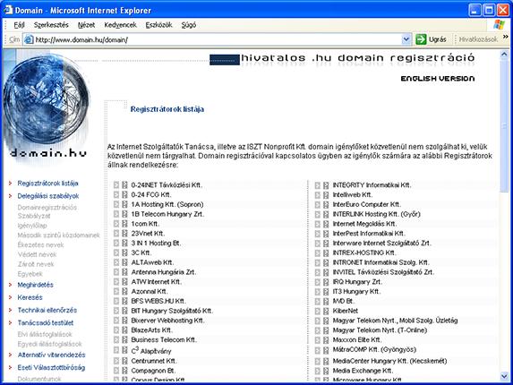Click the grid icon beside 1B Telecom Hungary Zrt.
The width and height of the screenshot is (513, 385).
[x=124, y=214]
